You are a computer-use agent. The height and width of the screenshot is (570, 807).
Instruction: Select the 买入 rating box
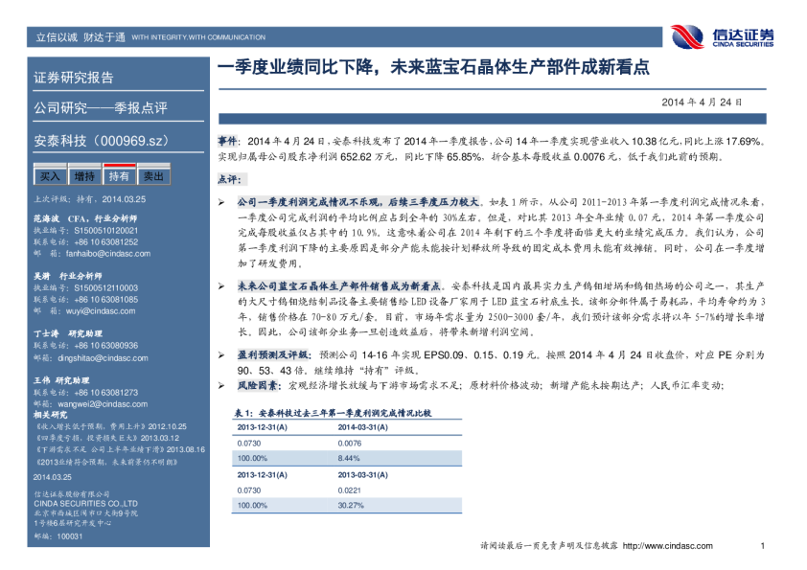coord(50,176)
